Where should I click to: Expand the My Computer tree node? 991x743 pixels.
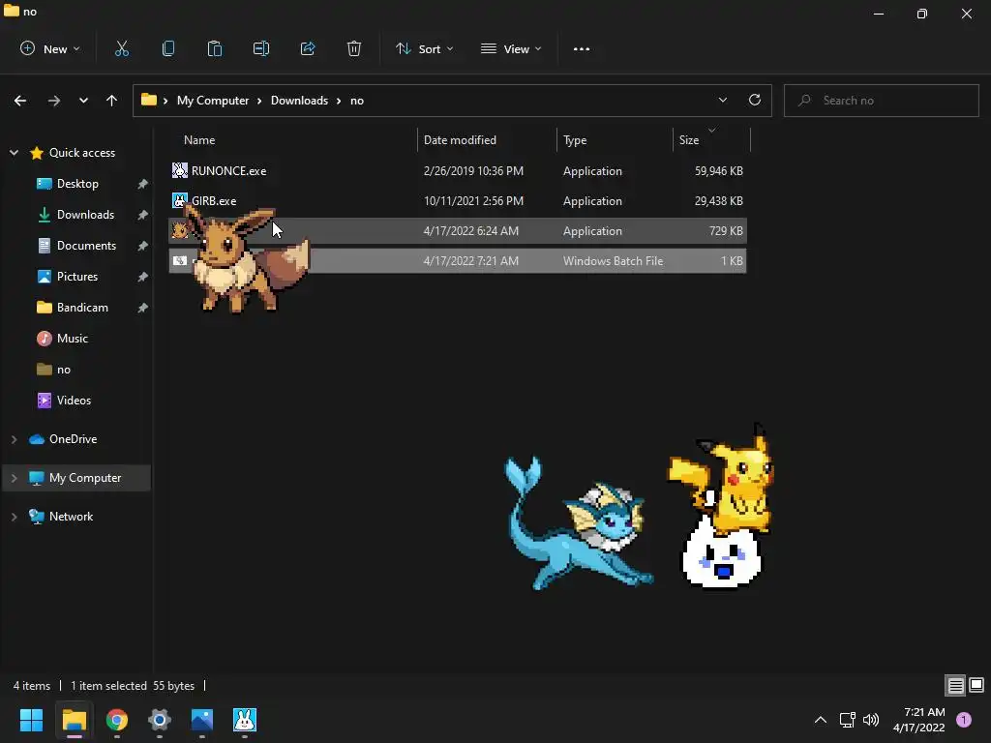coord(14,478)
